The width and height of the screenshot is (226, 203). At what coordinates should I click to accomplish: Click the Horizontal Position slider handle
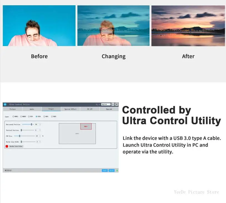tap(31, 124)
